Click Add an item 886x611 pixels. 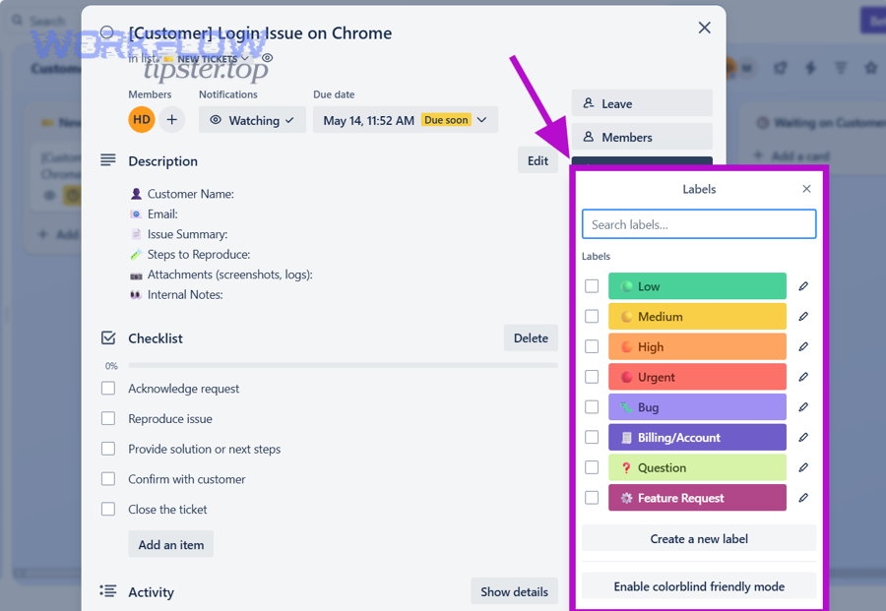[x=170, y=544]
